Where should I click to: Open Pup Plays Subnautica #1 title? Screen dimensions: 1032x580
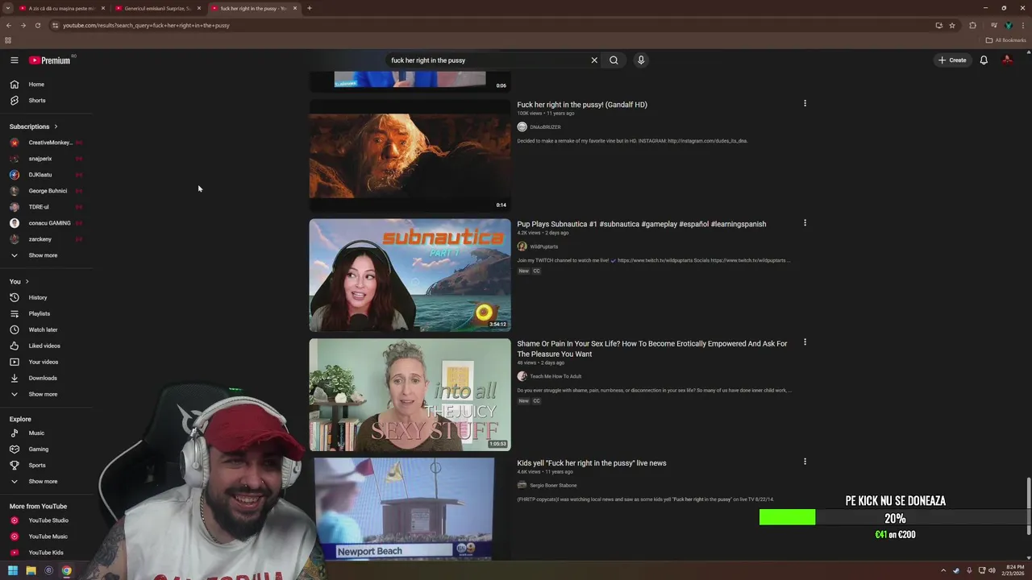[x=641, y=224]
